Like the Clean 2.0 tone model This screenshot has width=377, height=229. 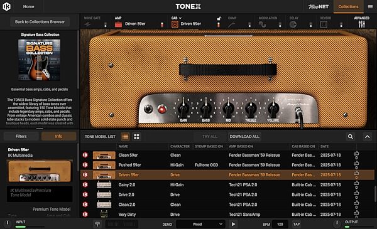pyautogui.click(x=356, y=203)
